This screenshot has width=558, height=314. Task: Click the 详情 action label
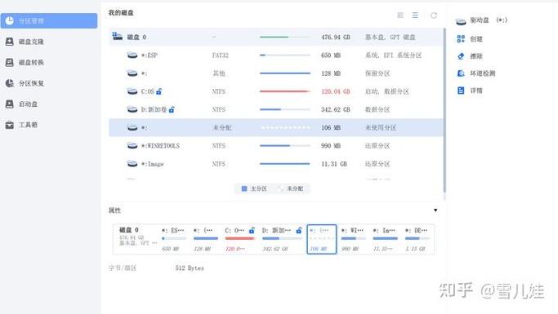point(476,91)
